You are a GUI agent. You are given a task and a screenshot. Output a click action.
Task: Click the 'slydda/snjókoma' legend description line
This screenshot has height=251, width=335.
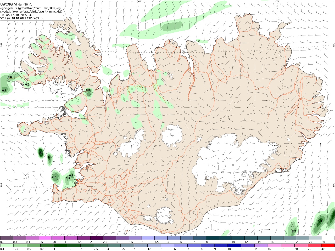tap(31, 12)
